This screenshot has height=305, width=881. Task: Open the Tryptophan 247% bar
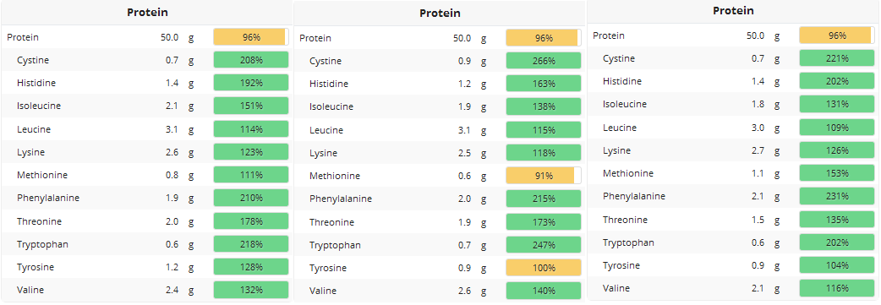tap(544, 245)
